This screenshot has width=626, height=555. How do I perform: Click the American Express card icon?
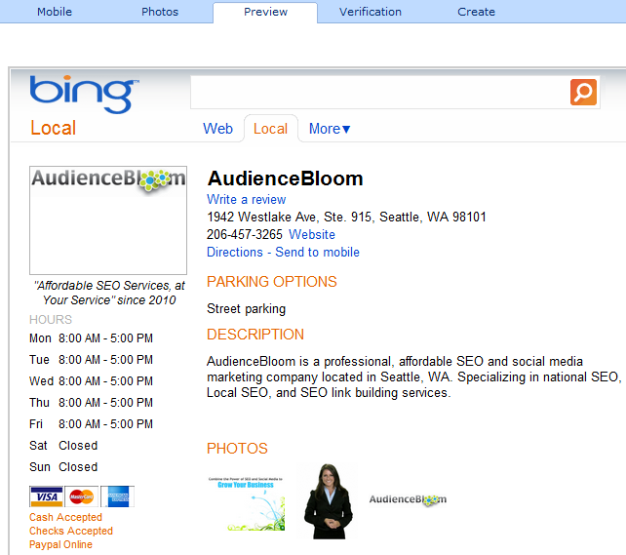coord(117,496)
